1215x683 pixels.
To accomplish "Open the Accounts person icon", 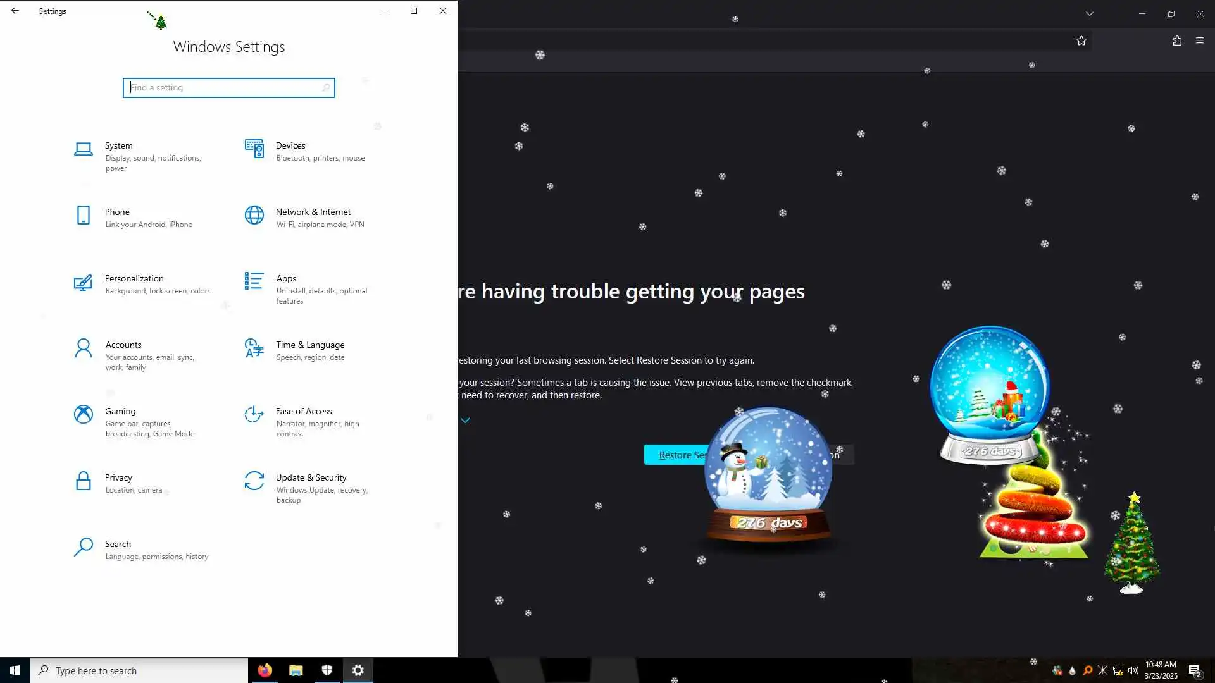I will (84, 348).
